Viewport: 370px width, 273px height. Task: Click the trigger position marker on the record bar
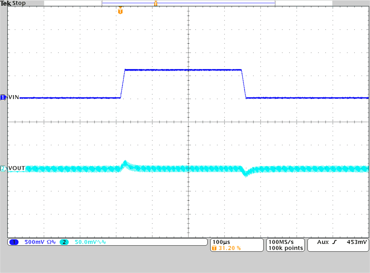click(156, 3)
